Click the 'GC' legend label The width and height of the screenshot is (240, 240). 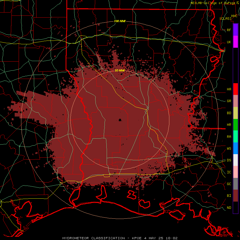(x=229, y=184)
